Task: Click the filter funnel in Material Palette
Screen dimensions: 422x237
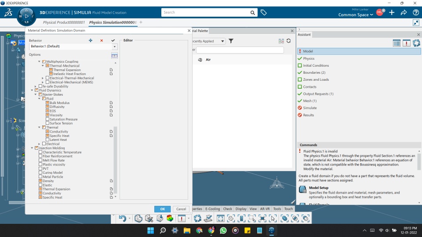Action: [231, 41]
